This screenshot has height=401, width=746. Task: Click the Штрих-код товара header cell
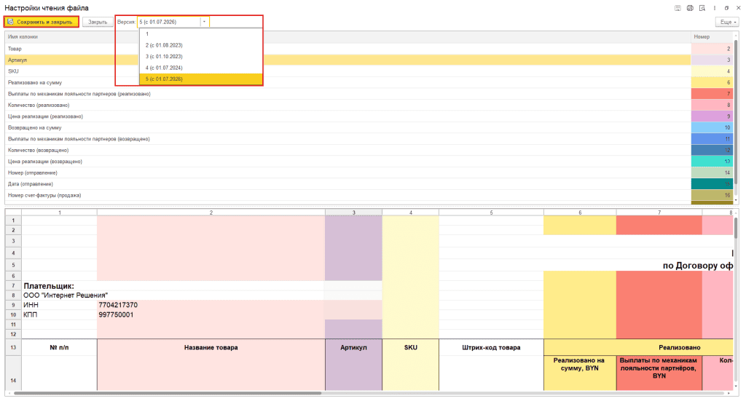point(492,347)
